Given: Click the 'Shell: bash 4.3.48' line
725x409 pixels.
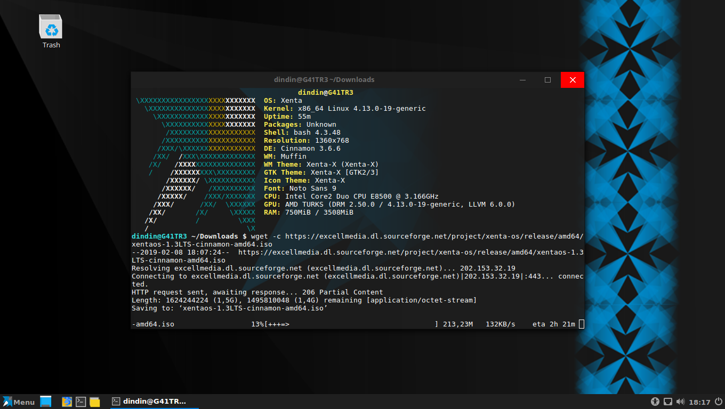Looking at the screenshot, I should click(302, 133).
